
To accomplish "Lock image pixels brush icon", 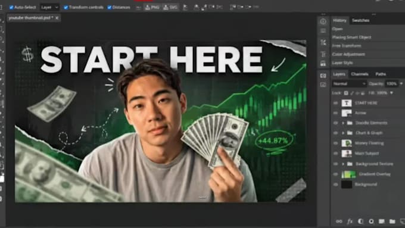I will (352, 93).
